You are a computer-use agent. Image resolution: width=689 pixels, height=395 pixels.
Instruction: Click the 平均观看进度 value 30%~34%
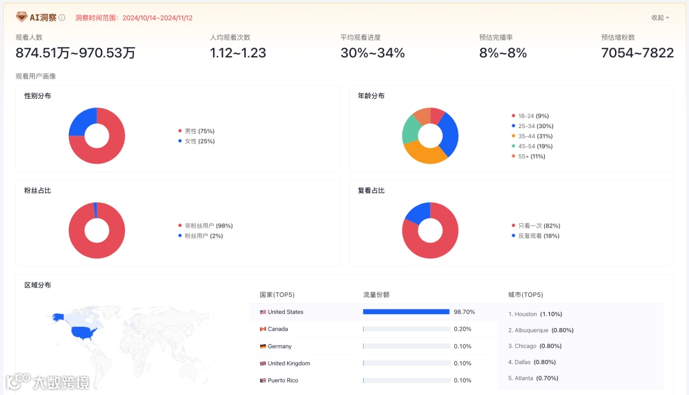coord(373,53)
